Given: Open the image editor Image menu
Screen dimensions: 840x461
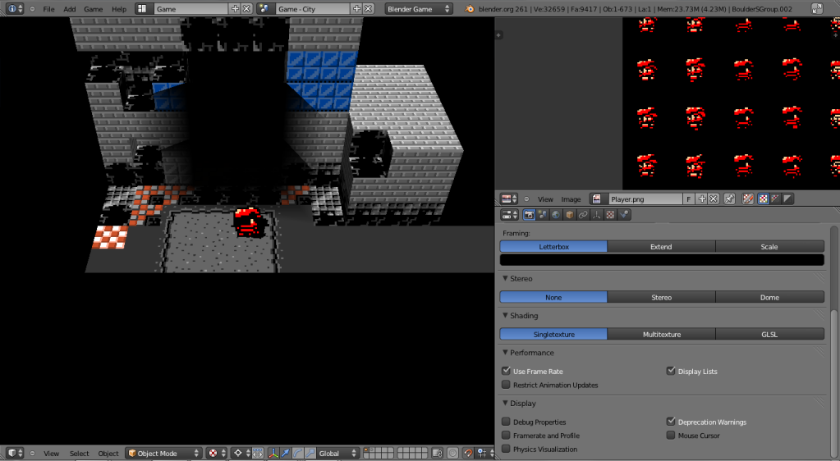Looking at the screenshot, I should 571,199.
